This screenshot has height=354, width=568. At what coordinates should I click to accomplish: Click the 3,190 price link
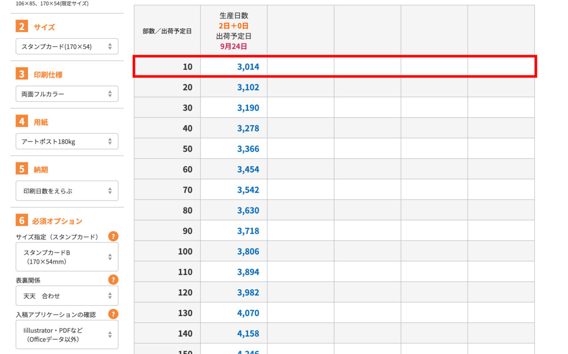tap(248, 108)
